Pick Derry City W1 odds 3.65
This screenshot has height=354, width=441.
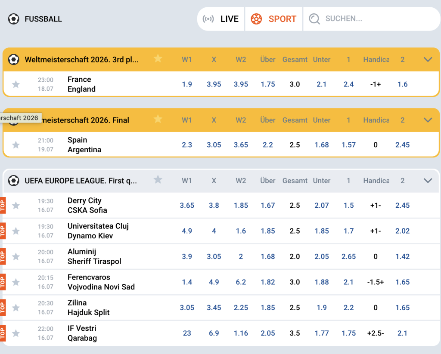[187, 205]
